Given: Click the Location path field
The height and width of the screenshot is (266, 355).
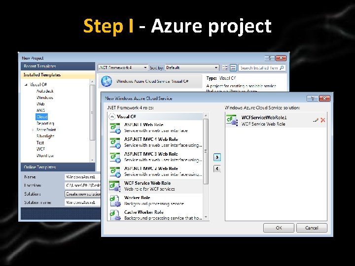Looking at the screenshot, I should click(83, 186).
